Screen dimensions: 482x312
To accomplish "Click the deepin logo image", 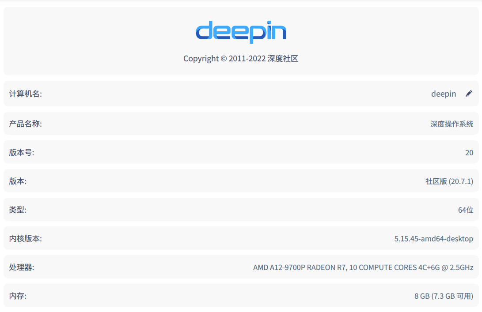I will (x=241, y=31).
